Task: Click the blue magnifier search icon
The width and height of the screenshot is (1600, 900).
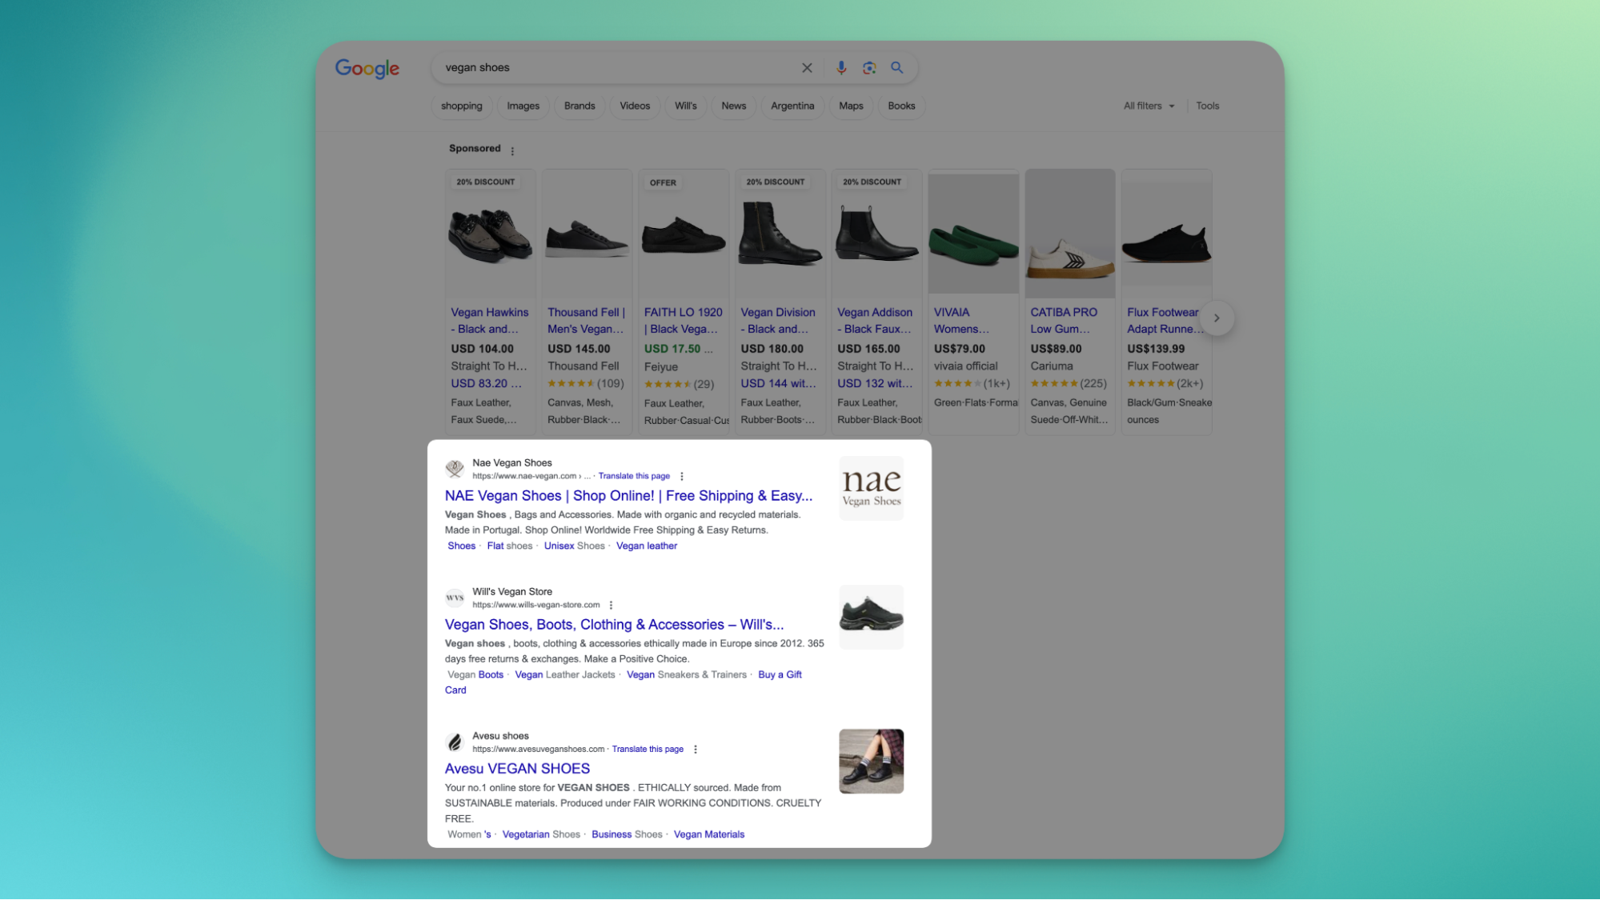Action: coord(897,68)
